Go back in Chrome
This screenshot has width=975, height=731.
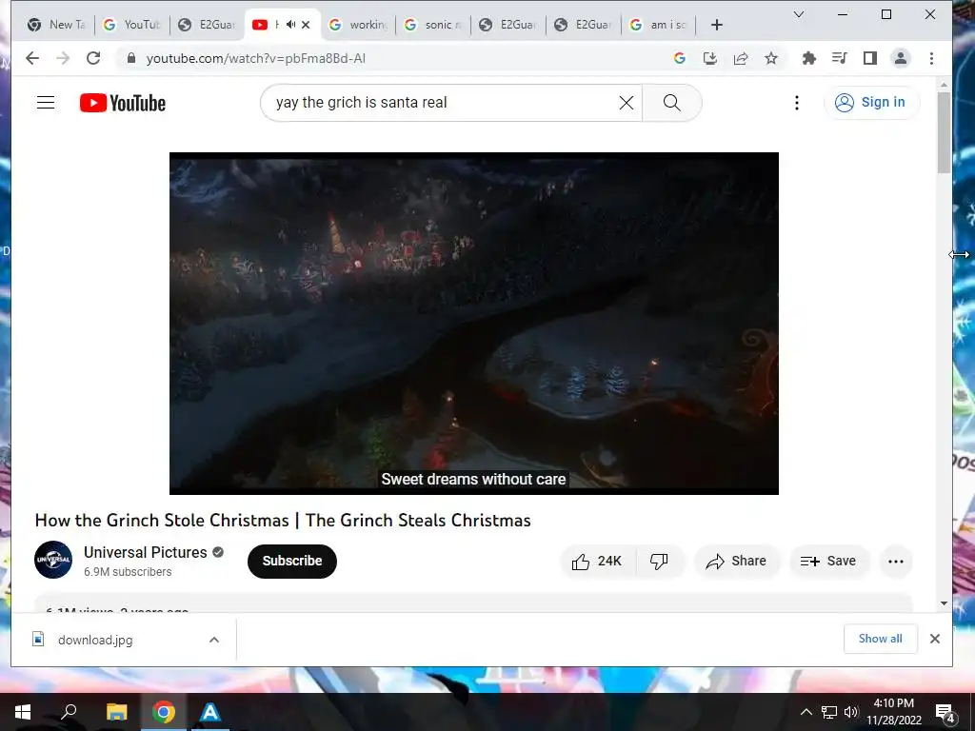click(32, 58)
